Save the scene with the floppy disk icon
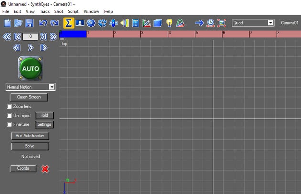Image resolution: width=301 pixels, height=194 pixels. (x=29, y=23)
